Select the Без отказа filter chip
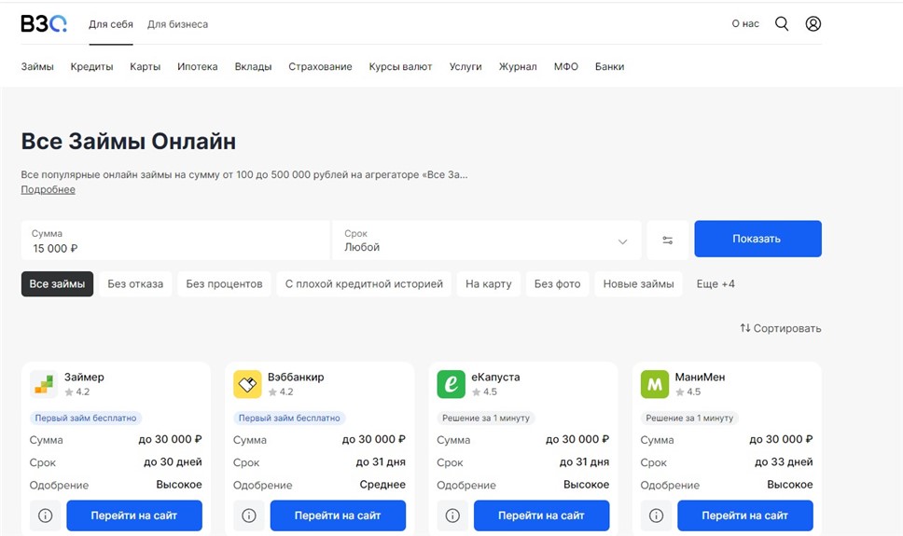 tap(135, 283)
